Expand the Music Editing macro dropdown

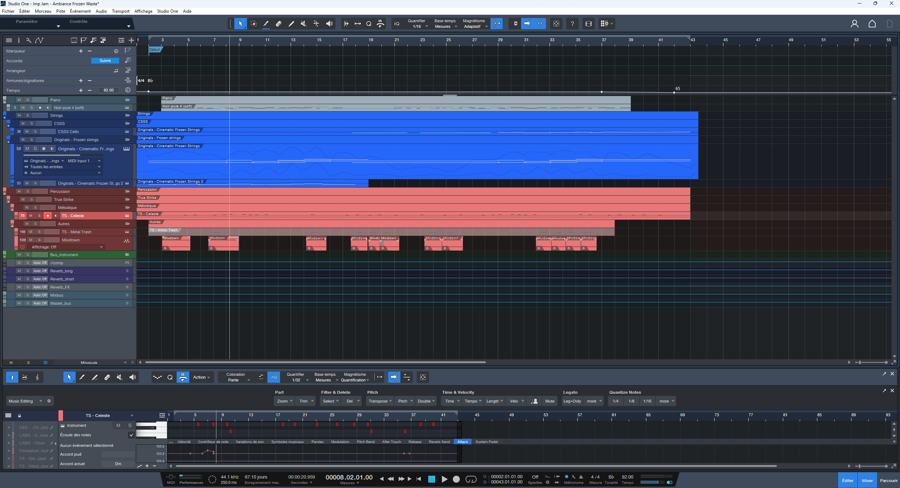25,401
